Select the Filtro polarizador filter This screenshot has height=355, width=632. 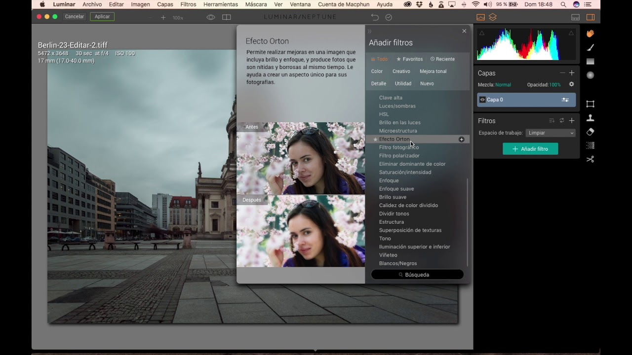tap(399, 156)
